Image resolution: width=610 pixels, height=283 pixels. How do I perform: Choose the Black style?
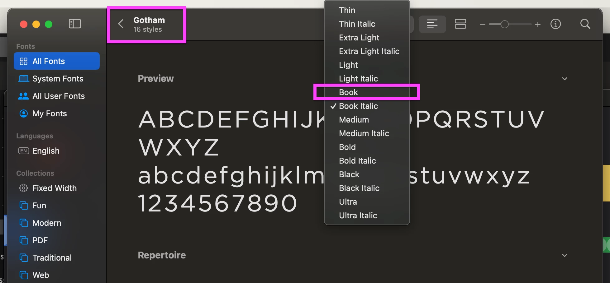tap(367, 174)
